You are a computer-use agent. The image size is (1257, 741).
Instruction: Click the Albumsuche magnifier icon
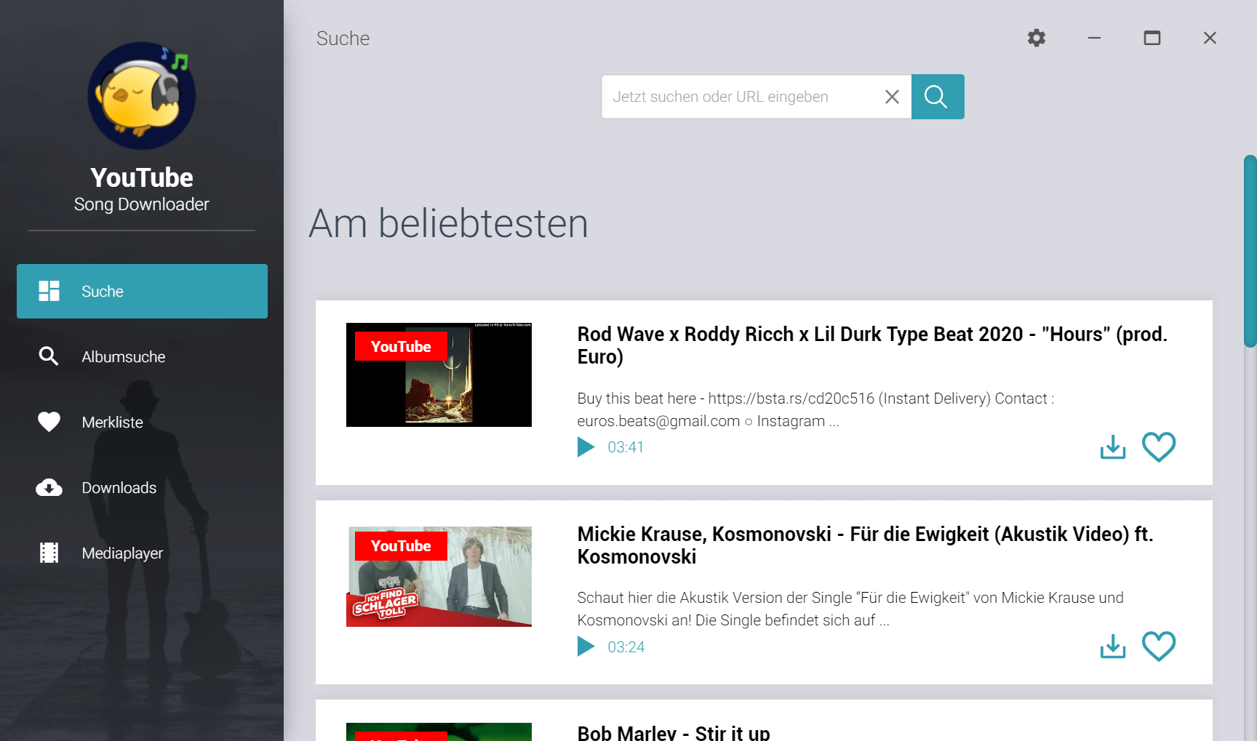[x=49, y=356]
